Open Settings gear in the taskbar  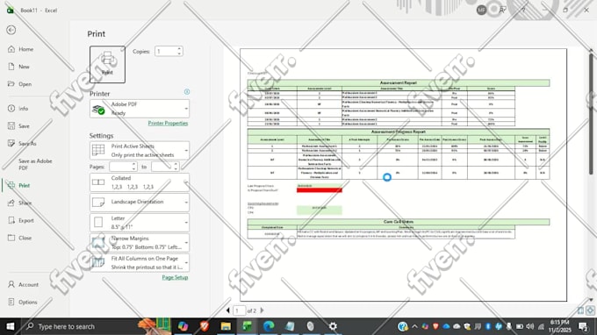[333, 326]
